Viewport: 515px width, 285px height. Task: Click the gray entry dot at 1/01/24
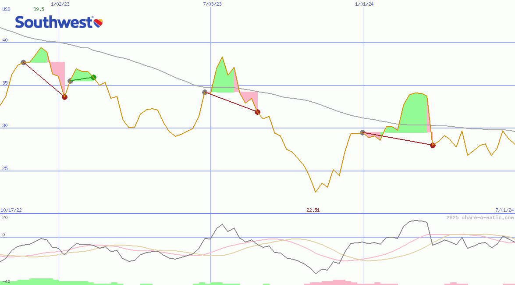362,132
